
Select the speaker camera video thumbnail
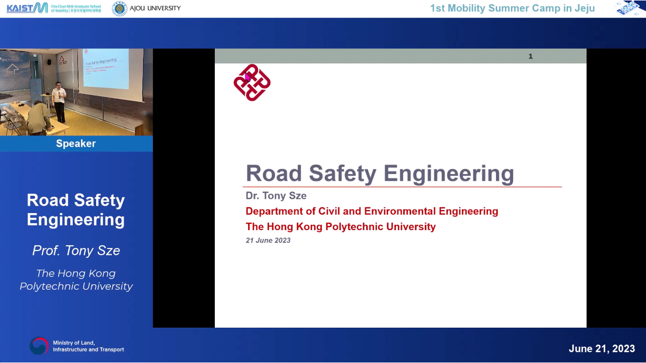pyautogui.click(x=76, y=92)
